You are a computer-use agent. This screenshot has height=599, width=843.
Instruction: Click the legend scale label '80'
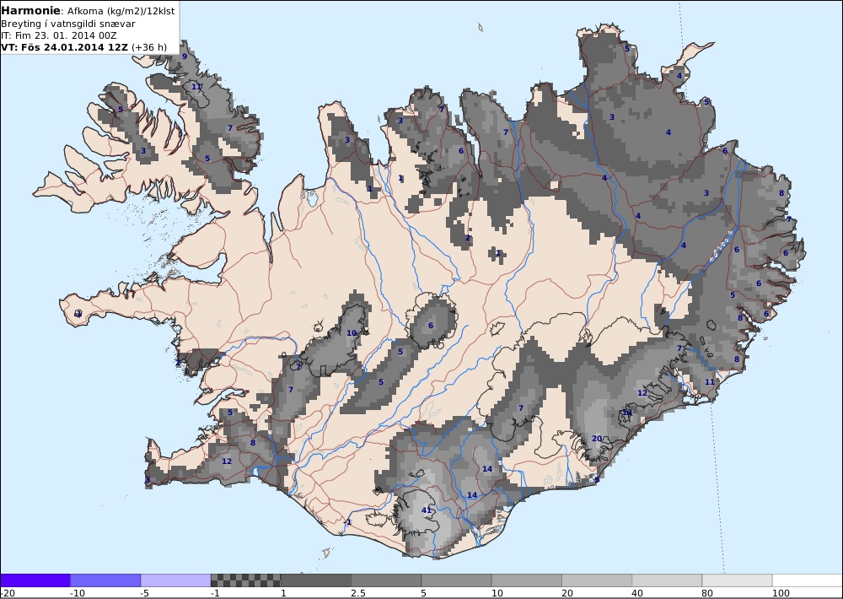709,593
